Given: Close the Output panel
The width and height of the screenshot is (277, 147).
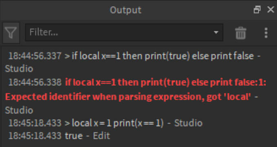Looking at the screenshot, I should click(270, 9).
